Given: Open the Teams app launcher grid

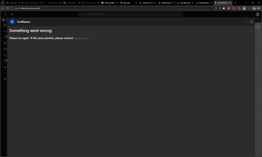Looking at the screenshot, I should [x=5, y=14].
